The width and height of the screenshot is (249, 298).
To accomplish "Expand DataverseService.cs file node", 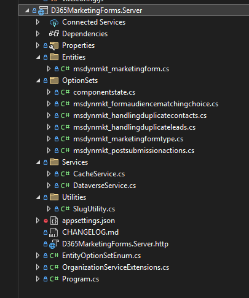I will pos(49,186).
